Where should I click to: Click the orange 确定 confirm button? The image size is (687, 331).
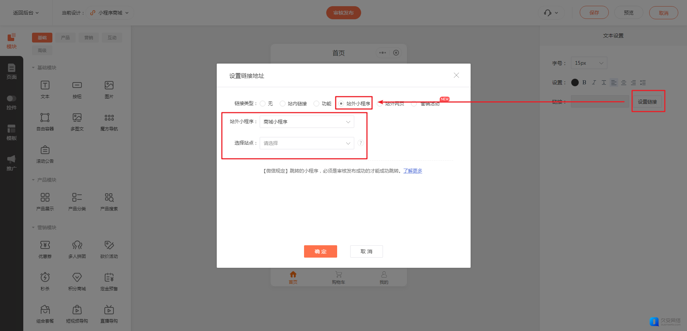320,251
